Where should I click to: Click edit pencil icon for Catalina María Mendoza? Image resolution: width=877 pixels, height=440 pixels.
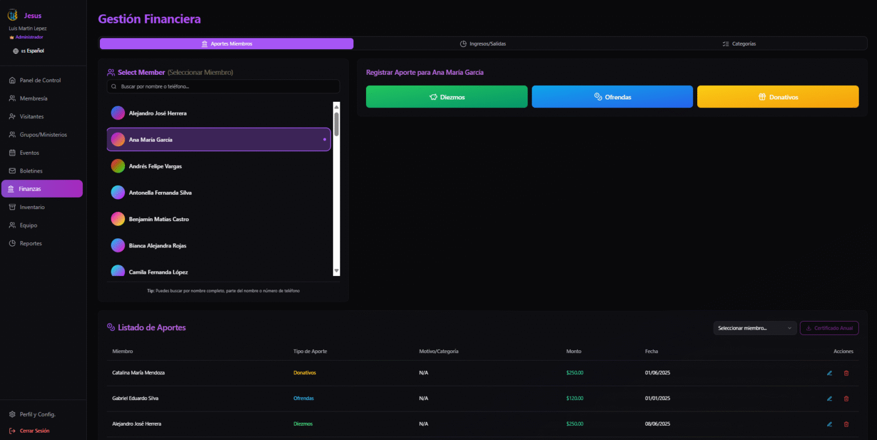click(x=830, y=373)
